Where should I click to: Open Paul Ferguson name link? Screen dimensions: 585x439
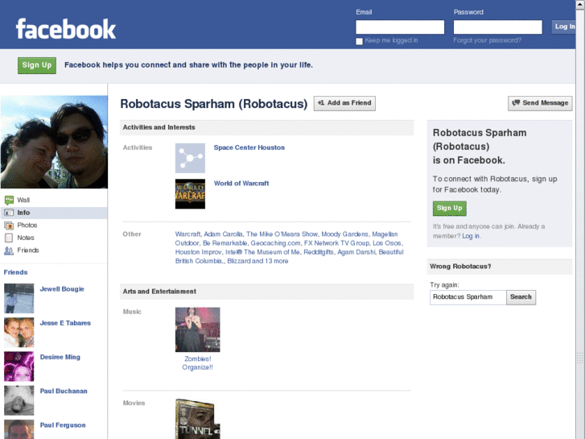pos(63,425)
